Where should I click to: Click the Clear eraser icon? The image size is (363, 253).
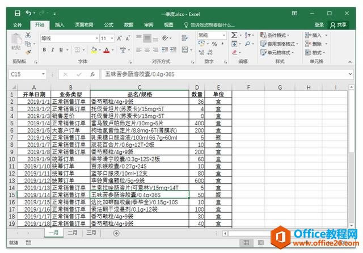pos(234,52)
